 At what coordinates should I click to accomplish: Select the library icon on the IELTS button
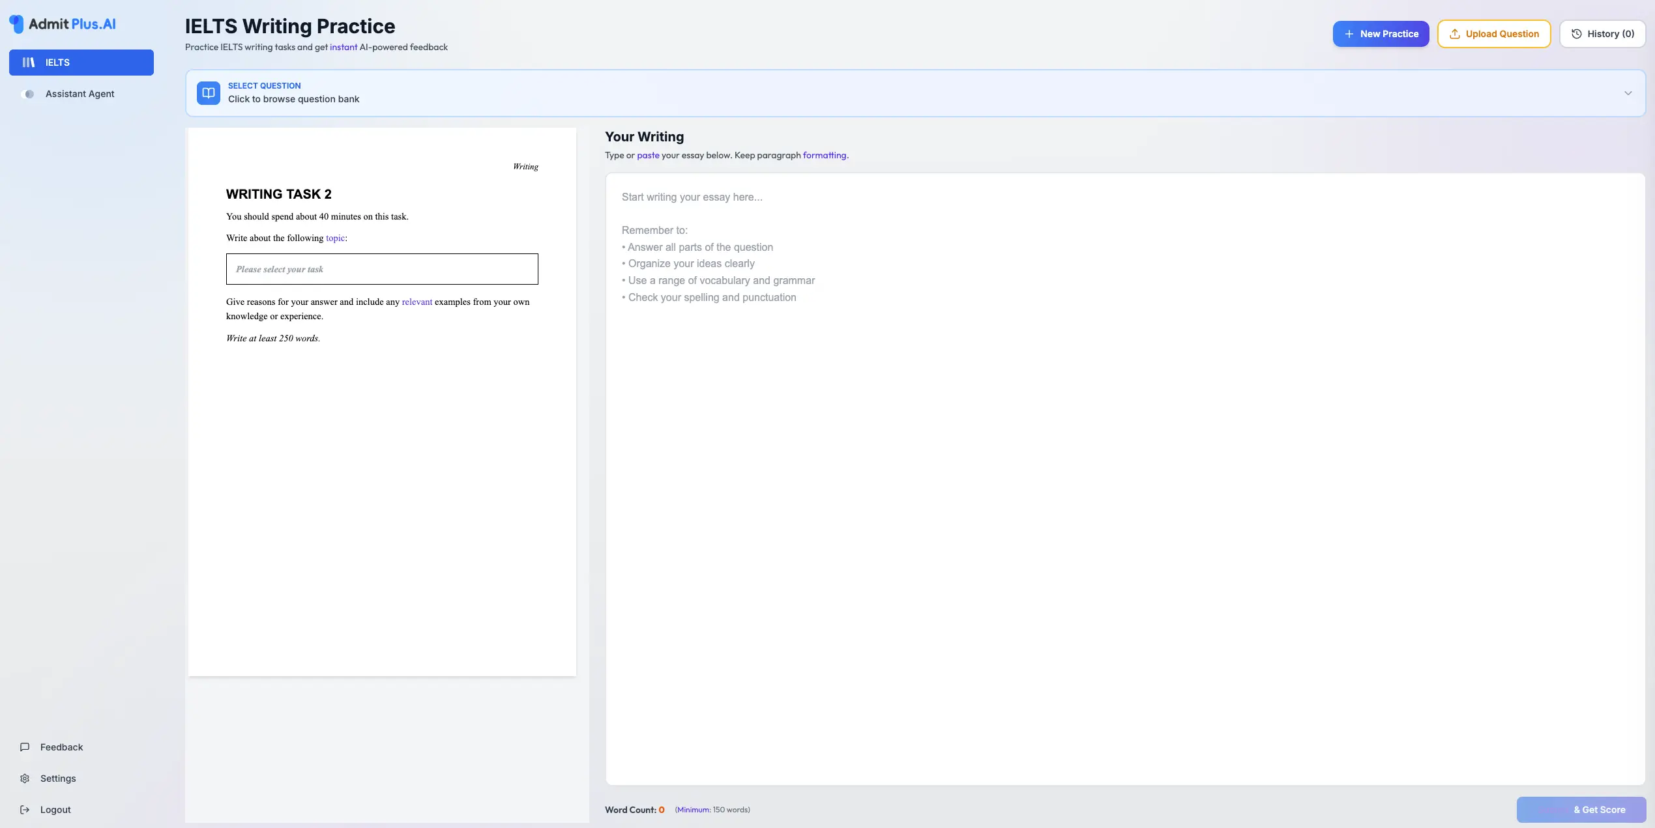(29, 62)
